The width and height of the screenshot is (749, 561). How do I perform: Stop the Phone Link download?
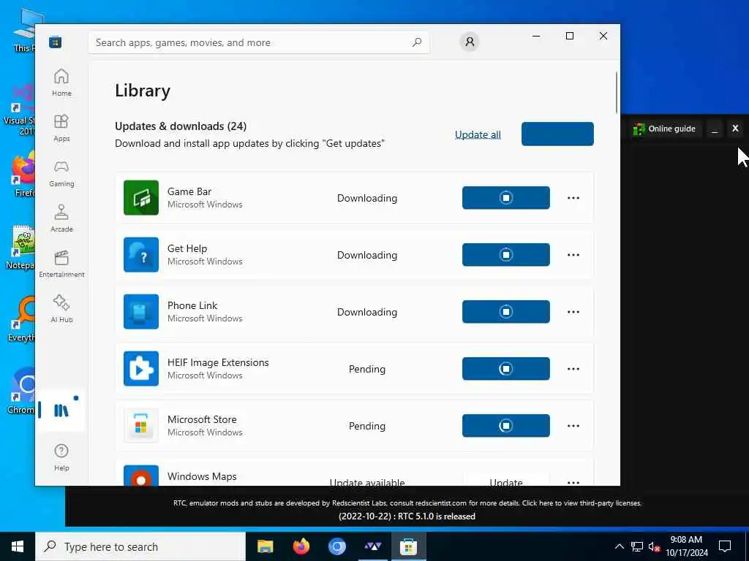(506, 311)
